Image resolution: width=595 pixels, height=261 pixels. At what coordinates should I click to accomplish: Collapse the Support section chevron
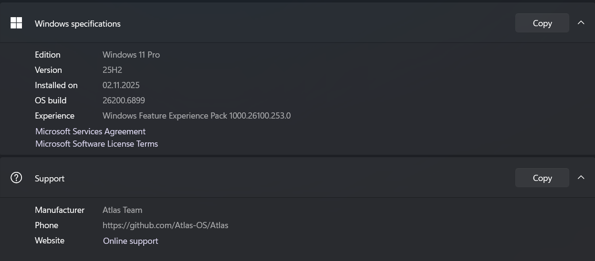(x=581, y=178)
